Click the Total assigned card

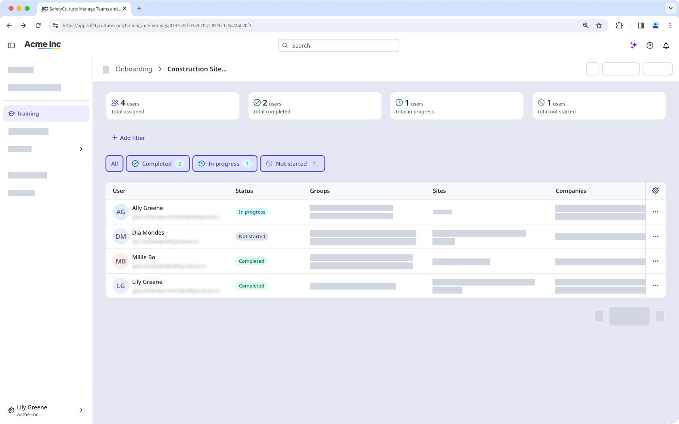click(x=173, y=106)
